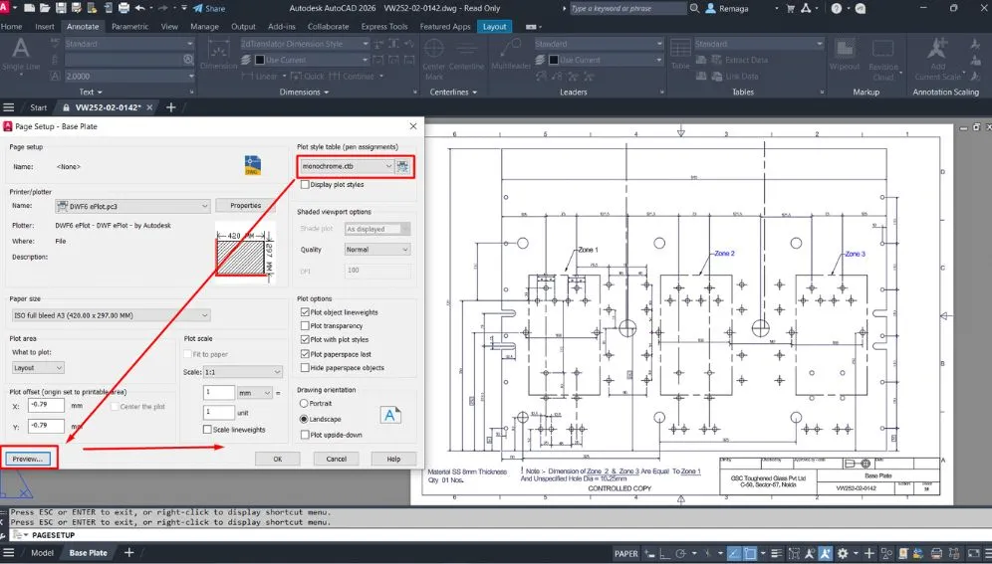This screenshot has width=992, height=564.
Task: Select the Multileader tool
Action: [x=511, y=55]
